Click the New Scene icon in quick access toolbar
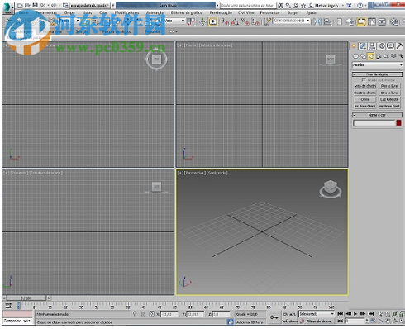 [x=20, y=5]
